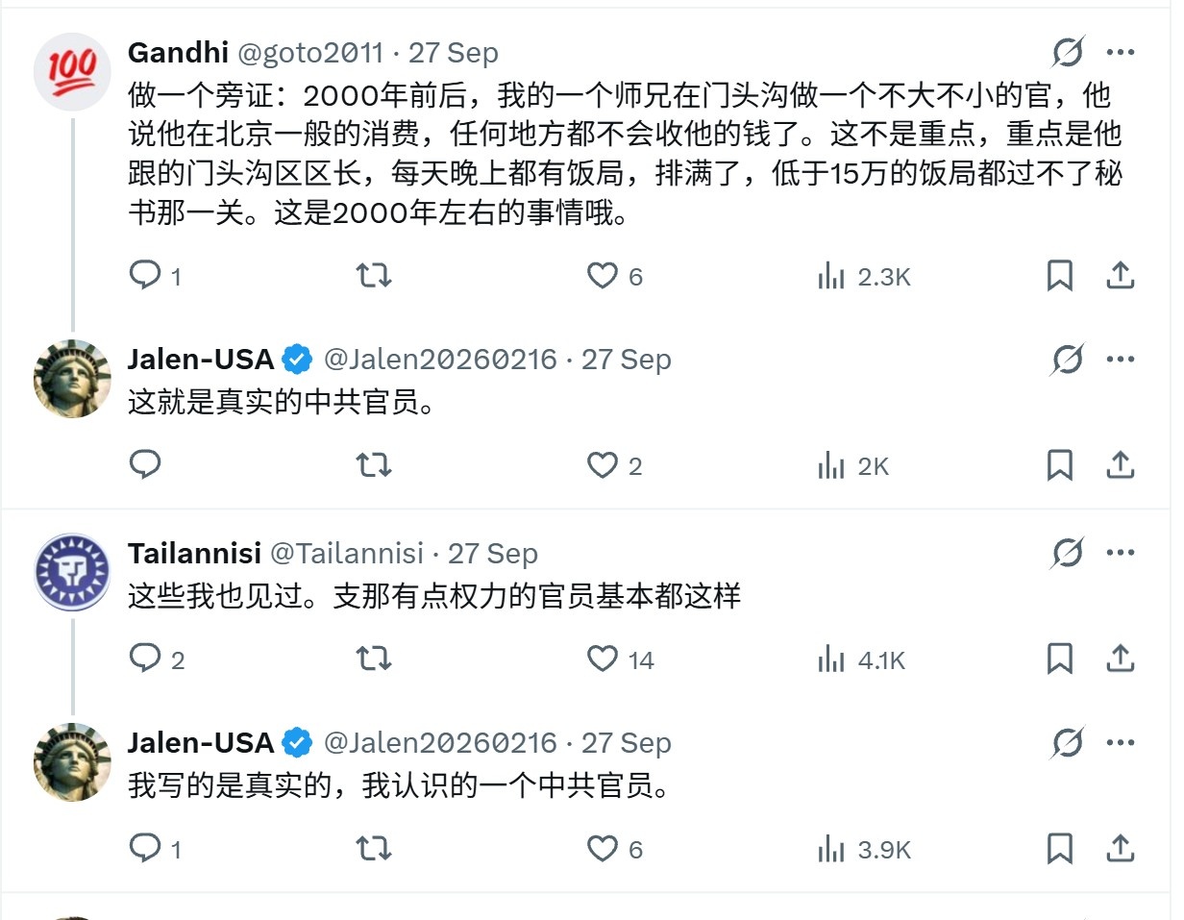The image size is (1184, 920).
Task: Reply to Jalen-USA's post with 2K views
Action: tap(145, 465)
